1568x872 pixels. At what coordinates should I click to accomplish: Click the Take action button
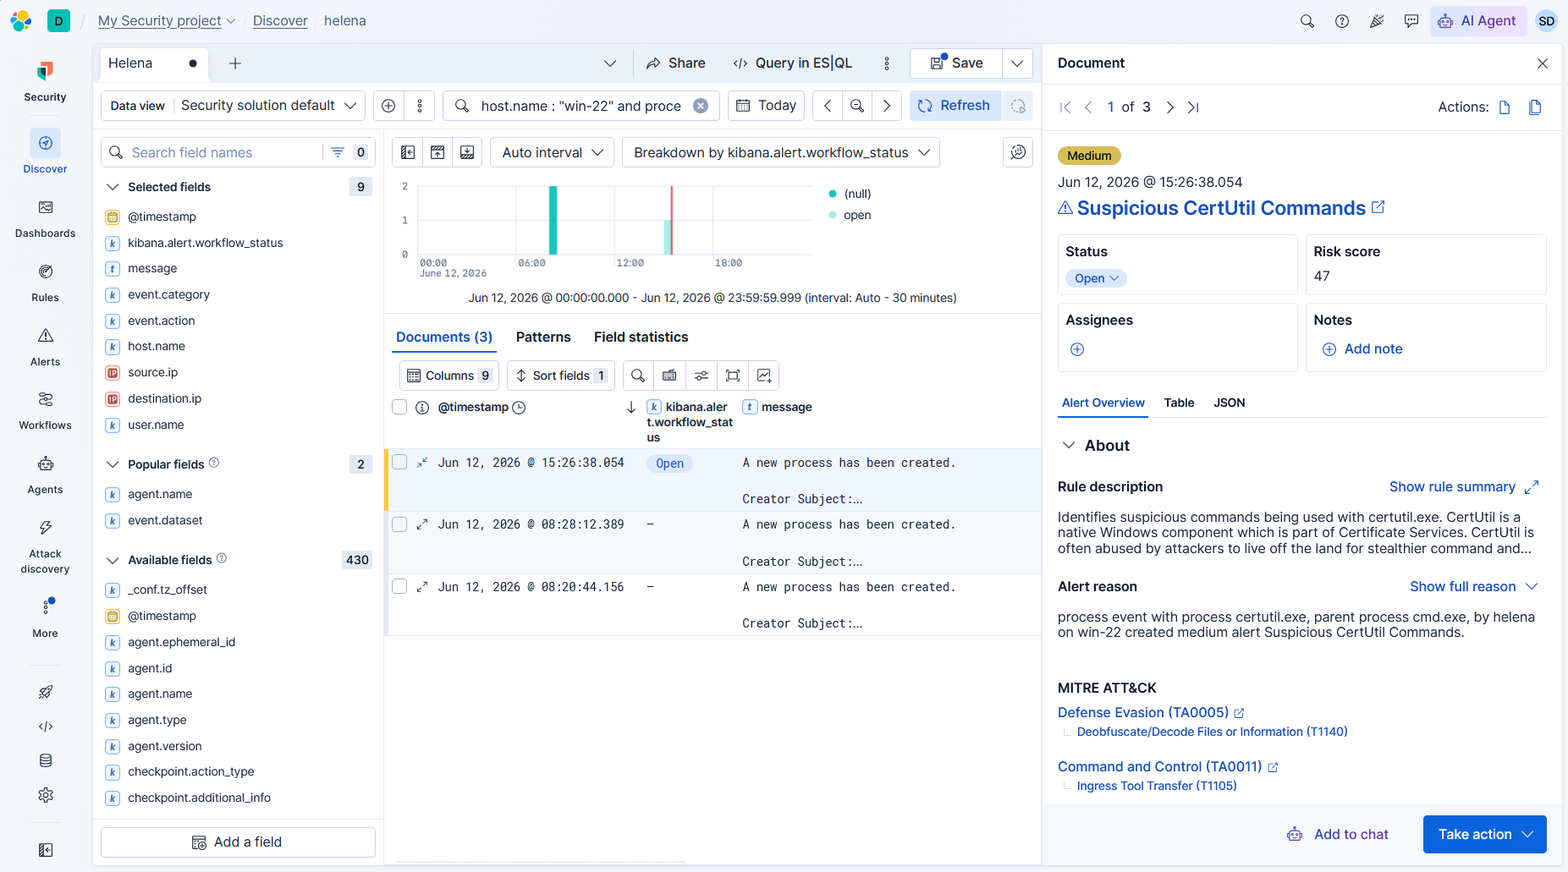(1484, 835)
